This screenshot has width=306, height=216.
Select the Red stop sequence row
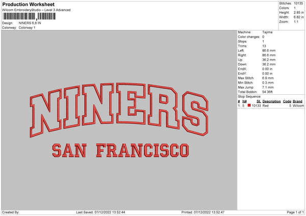[x=271, y=105]
